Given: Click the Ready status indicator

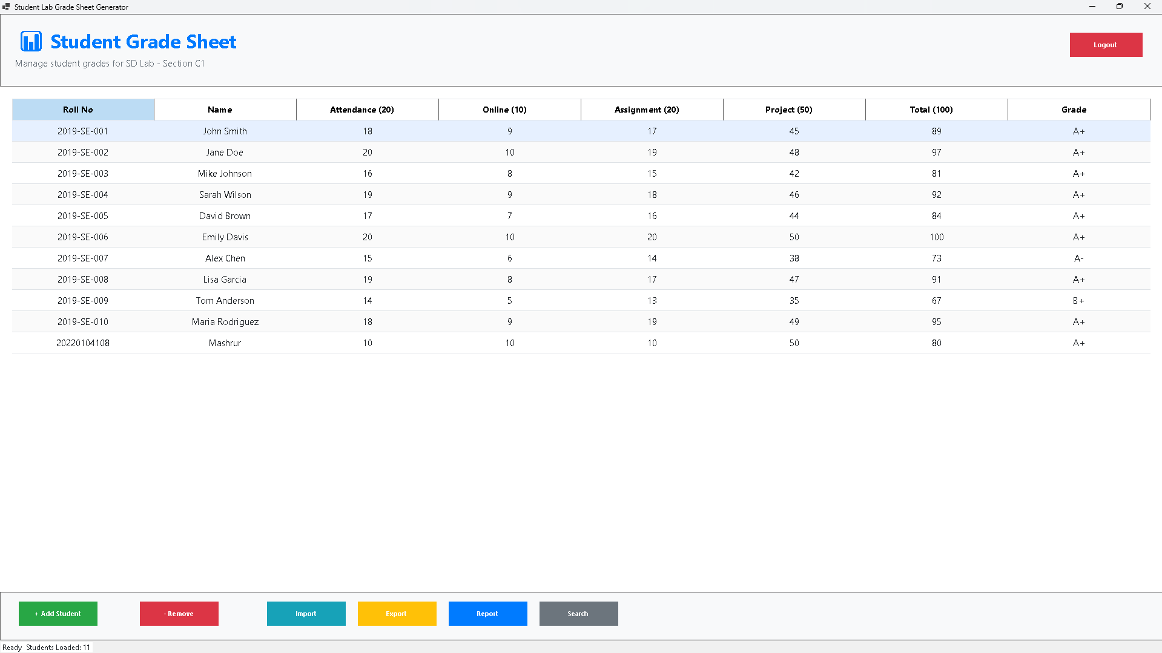Looking at the screenshot, I should click(x=12, y=648).
